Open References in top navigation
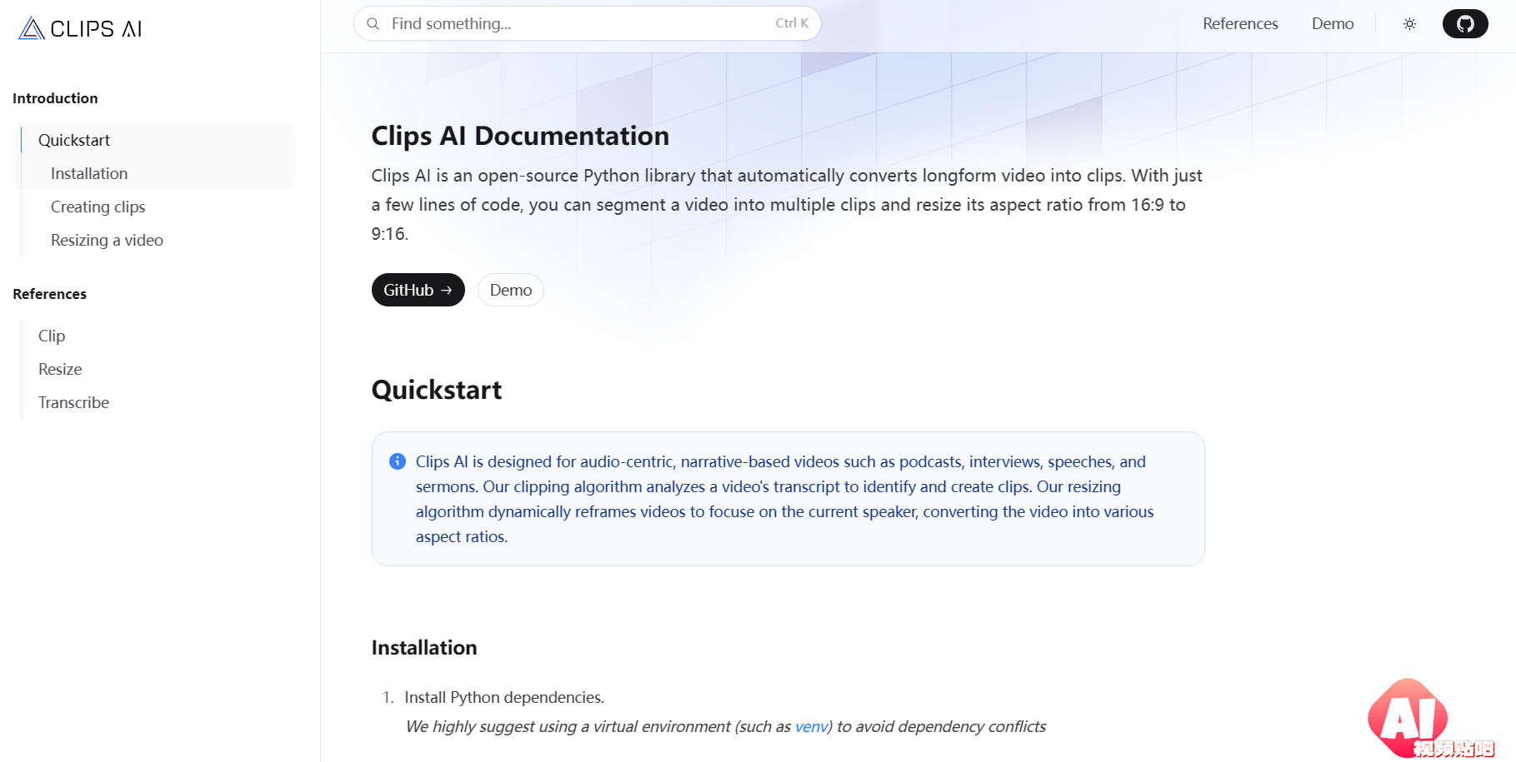The width and height of the screenshot is (1516, 762). [x=1240, y=23]
